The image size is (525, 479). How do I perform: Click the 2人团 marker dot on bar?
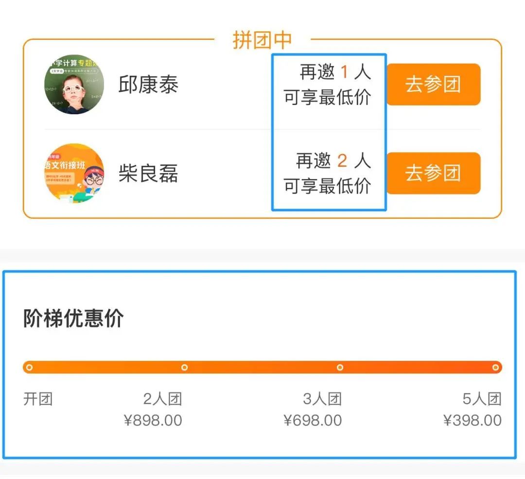click(184, 367)
